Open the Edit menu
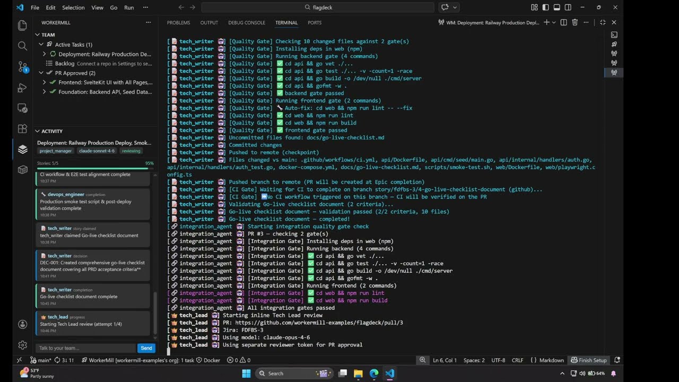Viewport: 679px width, 382px height. coord(50,7)
